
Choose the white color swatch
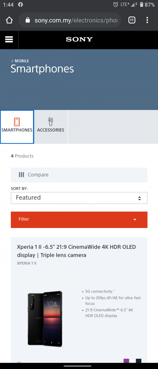133,361
